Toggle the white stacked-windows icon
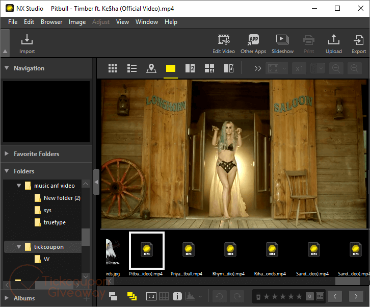This screenshot has height=307, width=370. tap(113, 296)
